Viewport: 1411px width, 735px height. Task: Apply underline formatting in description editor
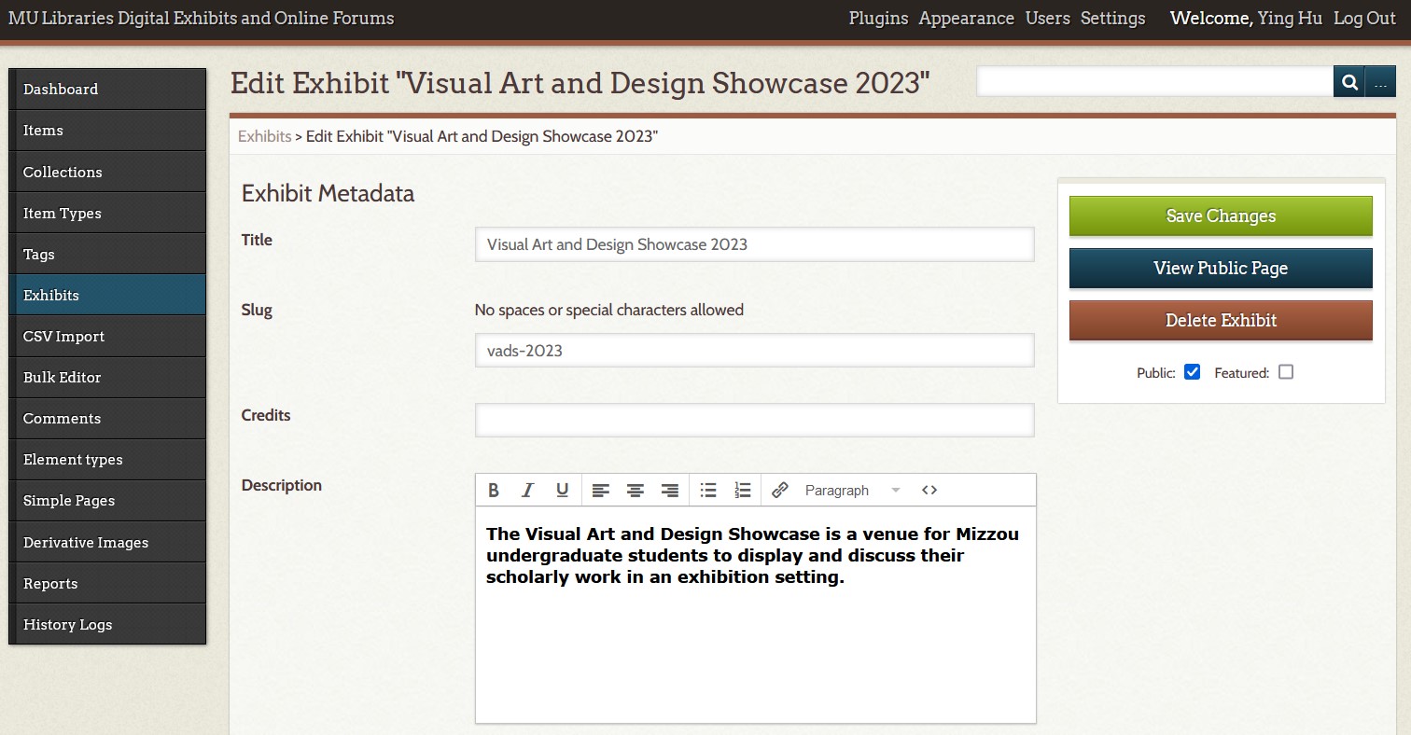[x=562, y=491]
